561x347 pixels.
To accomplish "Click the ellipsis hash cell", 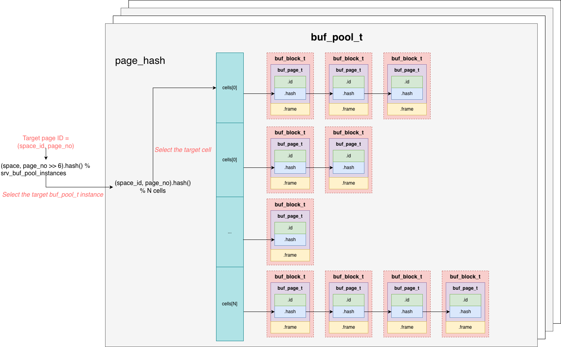I will tap(230, 232).
